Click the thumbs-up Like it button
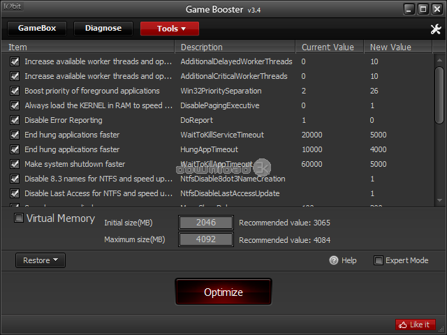This screenshot has height=335, width=447. coord(416,325)
